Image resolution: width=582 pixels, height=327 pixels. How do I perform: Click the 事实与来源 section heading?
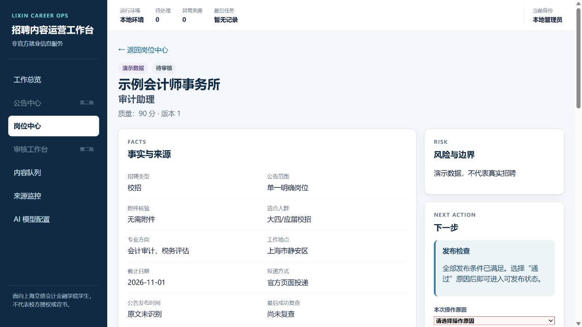pos(149,155)
